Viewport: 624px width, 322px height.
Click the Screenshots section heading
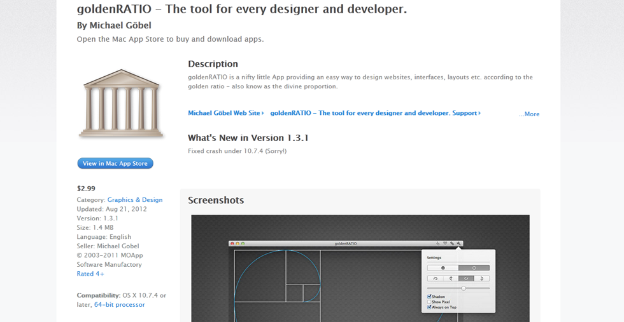click(216, 200)
